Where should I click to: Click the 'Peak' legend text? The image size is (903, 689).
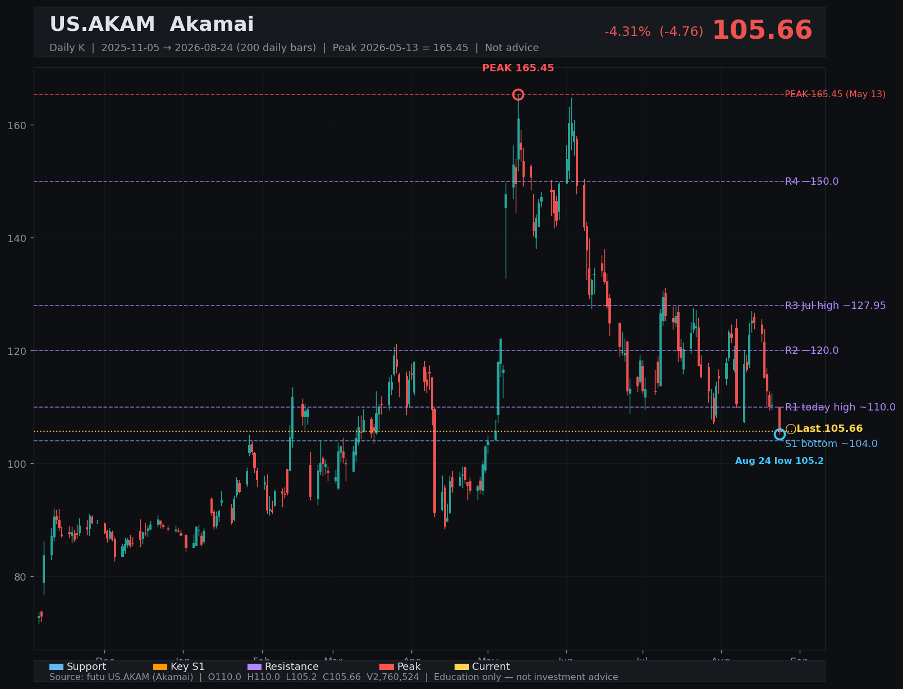[409, 667]
